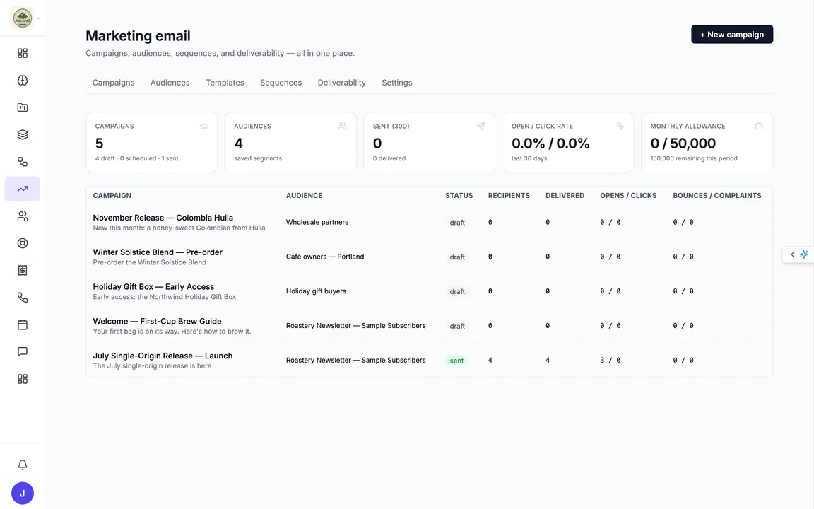Viewport: 814px width, 509px height.
Task: Click gauge icon on Monthly Allowance card
Action: (759, 127)
